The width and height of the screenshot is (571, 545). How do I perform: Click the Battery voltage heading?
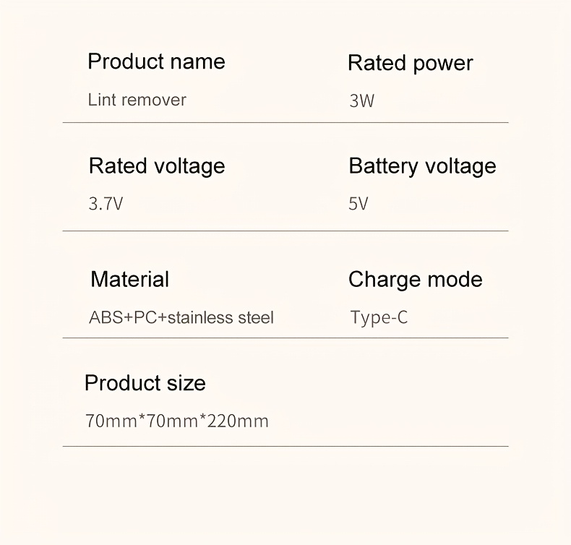(x=422, y=166)
